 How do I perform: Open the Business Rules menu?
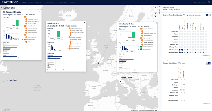62,2
